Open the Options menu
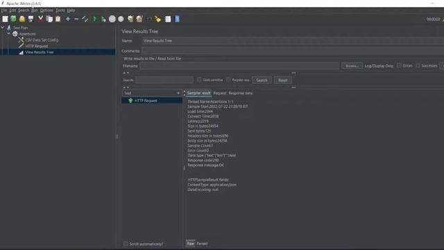This screenshot has width=444, height=250. tap(46, 10)
